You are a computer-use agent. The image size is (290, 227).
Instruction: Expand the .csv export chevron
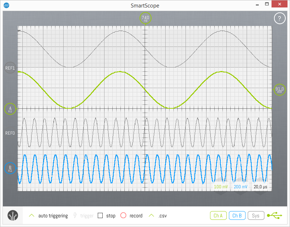tap(151, 215)
